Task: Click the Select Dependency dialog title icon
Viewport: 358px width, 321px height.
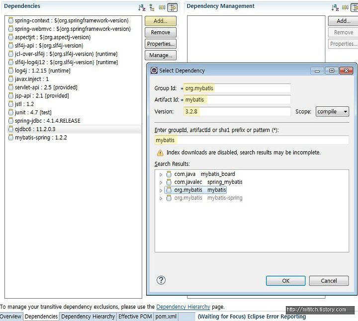Action: click(x=154, y=71)
